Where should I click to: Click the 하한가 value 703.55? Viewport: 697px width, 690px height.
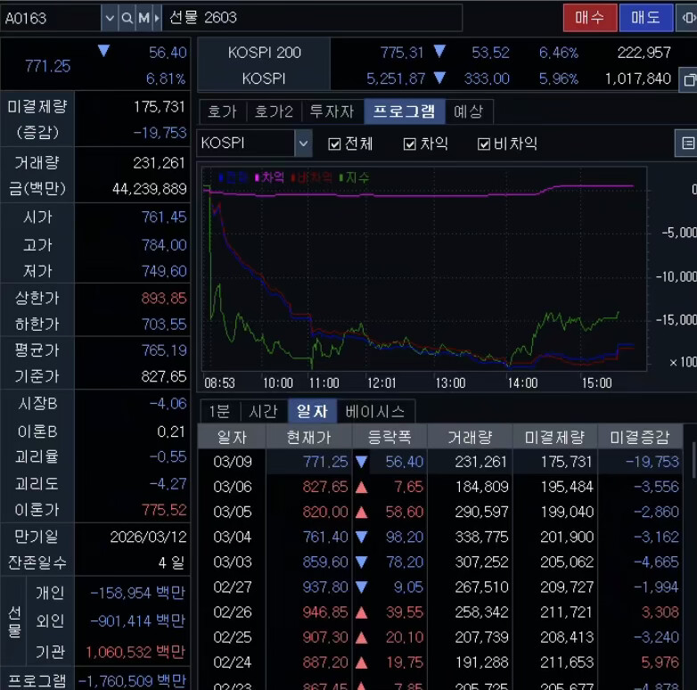click(164, 324)
